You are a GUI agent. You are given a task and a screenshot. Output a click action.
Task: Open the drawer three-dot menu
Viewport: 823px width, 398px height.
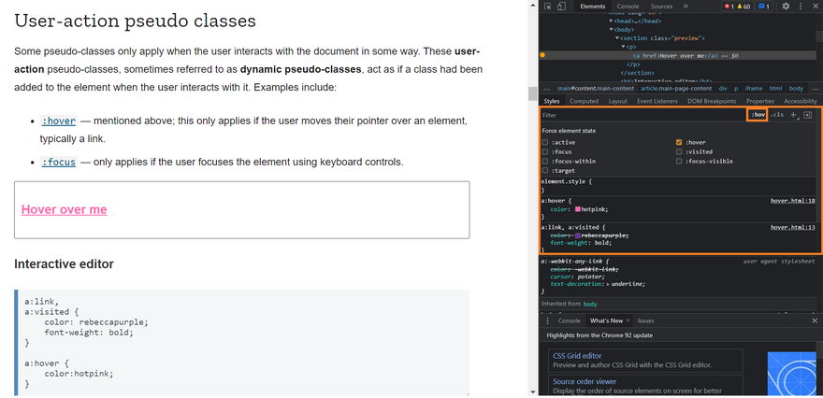(x=548, y=320)
